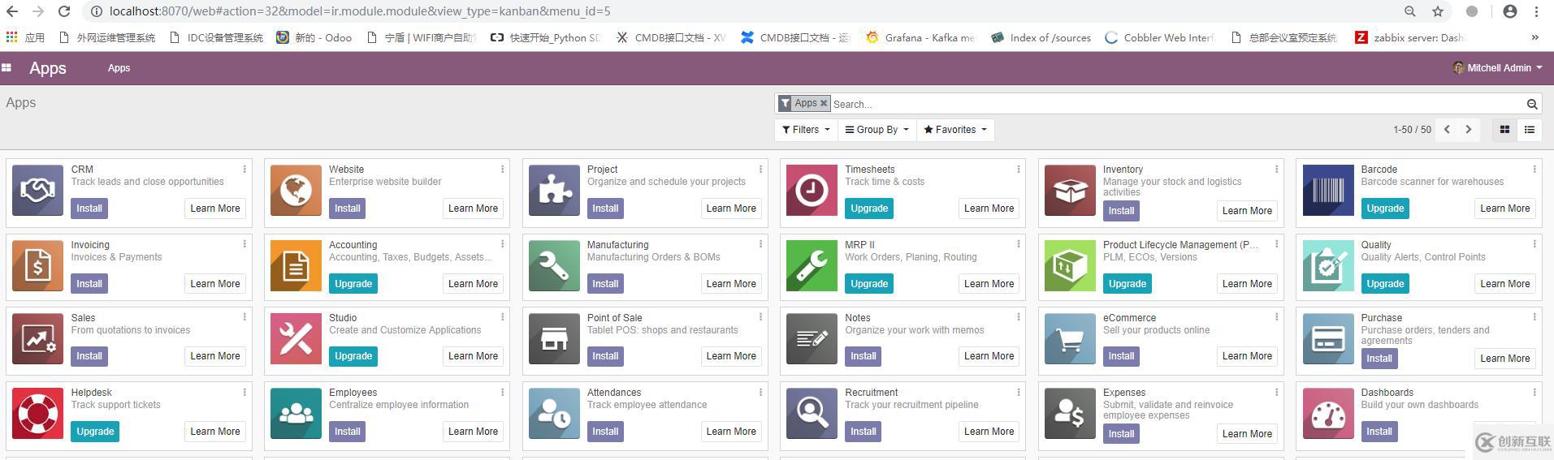
Task: Click the Dashboards gauge icon
Action: click(1328, 414)
